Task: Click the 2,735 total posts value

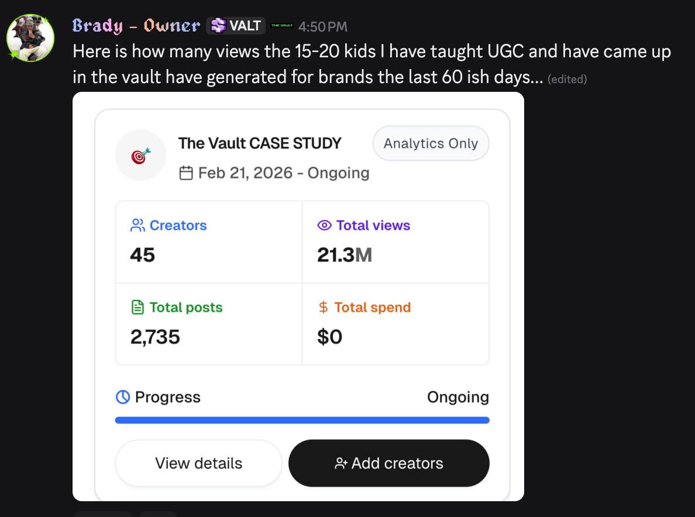Action: click(155, 337)
